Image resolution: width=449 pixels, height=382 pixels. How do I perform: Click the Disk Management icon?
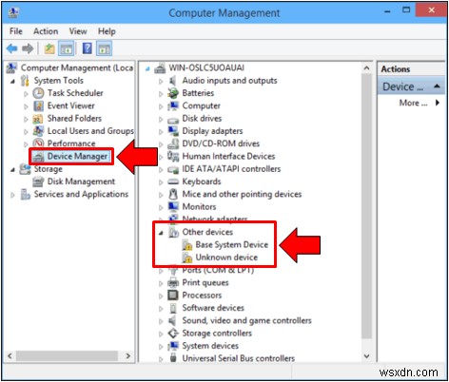coord(38,181)
